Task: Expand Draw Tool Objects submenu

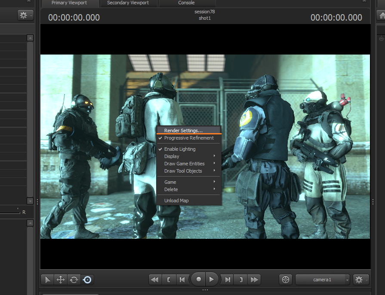Action: [188, 171]
